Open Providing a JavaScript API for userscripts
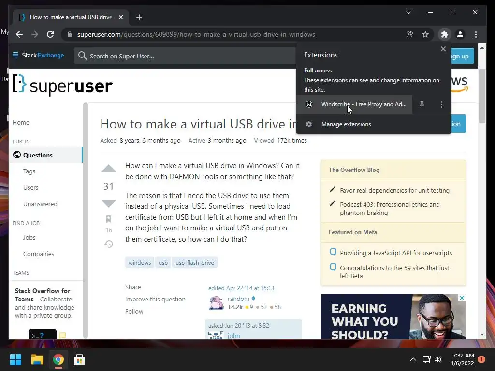This screenshot has width=495, height=371. (396, 253)
